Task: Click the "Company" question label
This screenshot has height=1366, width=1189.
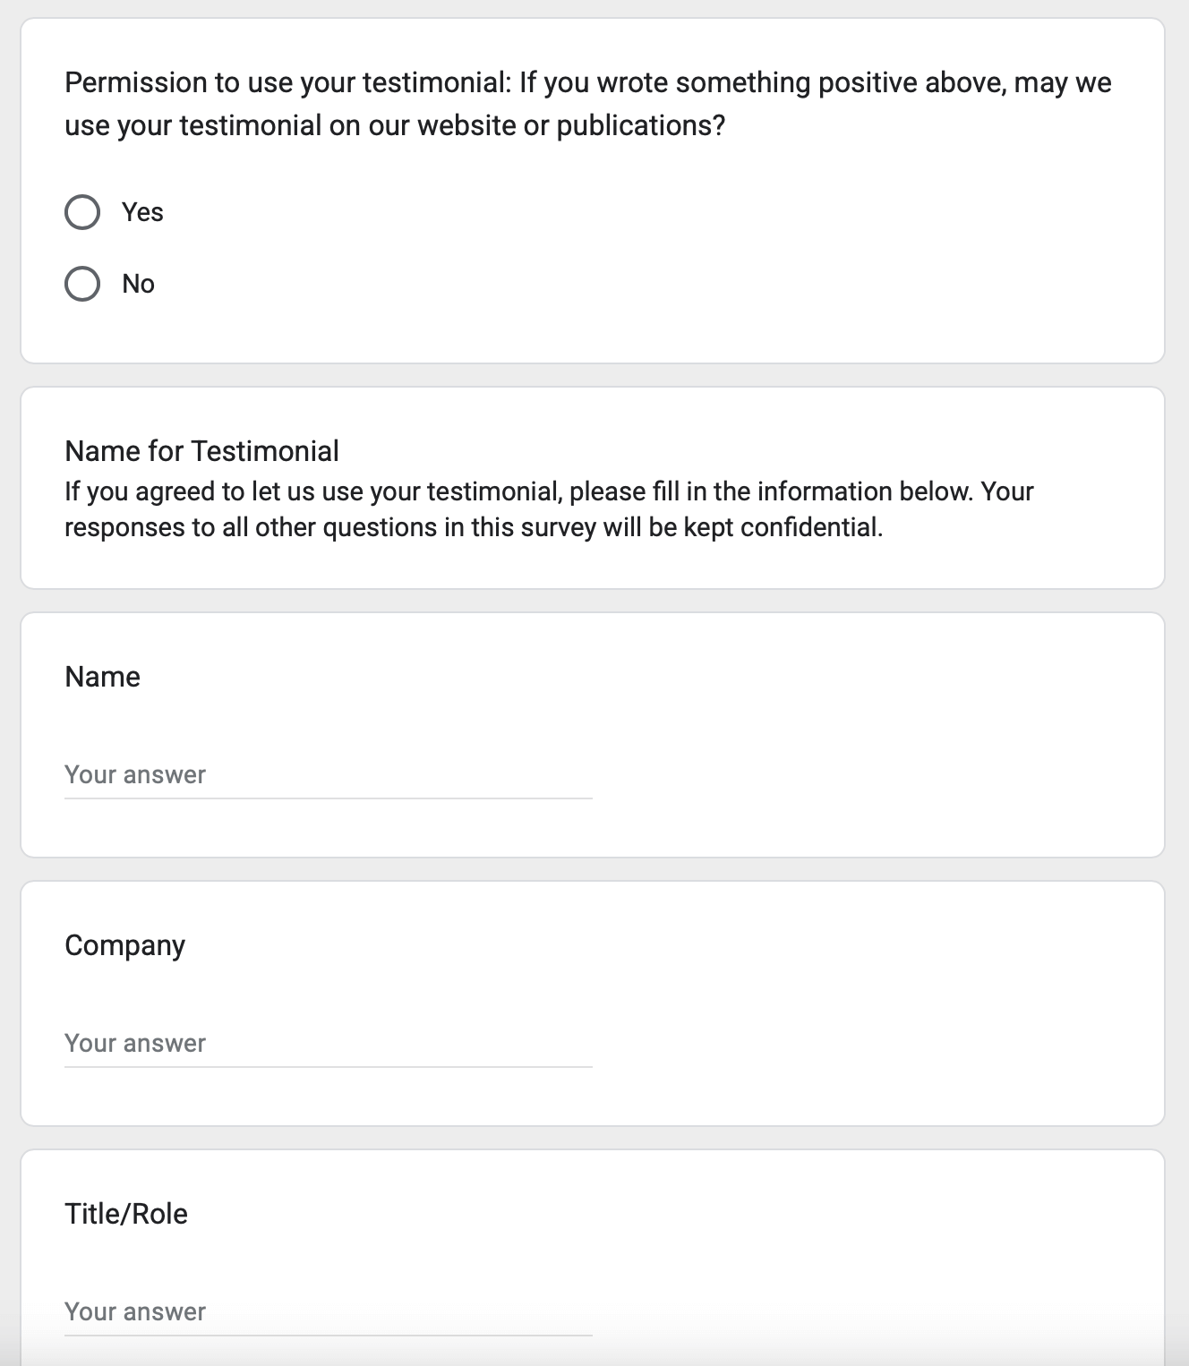Action: click(x=124, y=946)
